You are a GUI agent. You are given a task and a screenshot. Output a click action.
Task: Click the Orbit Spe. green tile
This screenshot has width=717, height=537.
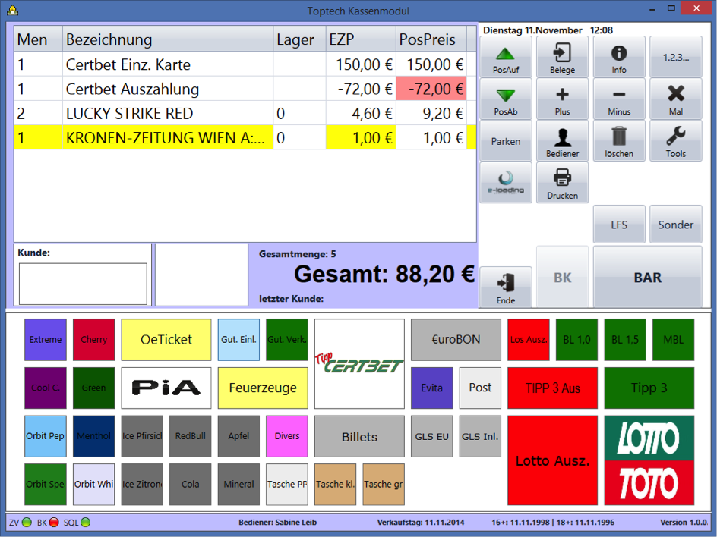coord(46,485)
